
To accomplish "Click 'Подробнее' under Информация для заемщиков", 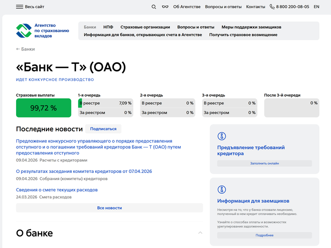I will pos(264,235).
